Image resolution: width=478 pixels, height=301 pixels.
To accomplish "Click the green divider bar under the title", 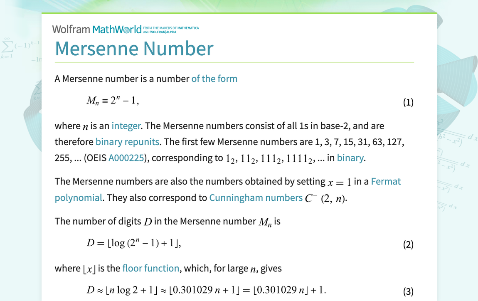I will coord(234,63).
